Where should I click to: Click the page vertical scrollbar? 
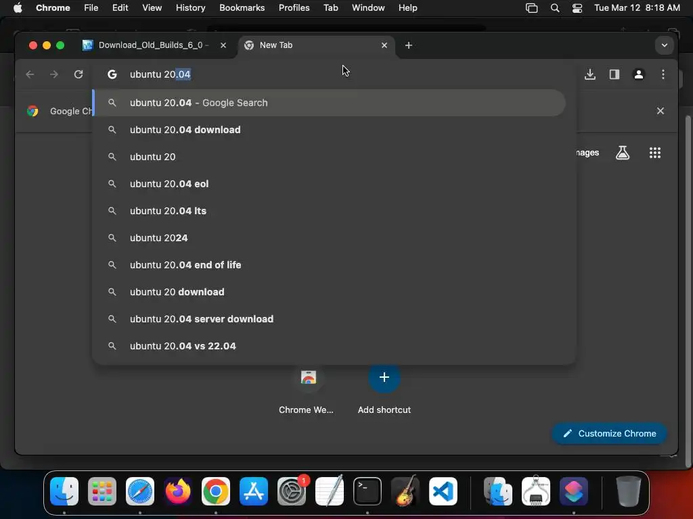(x=688, y=291)
